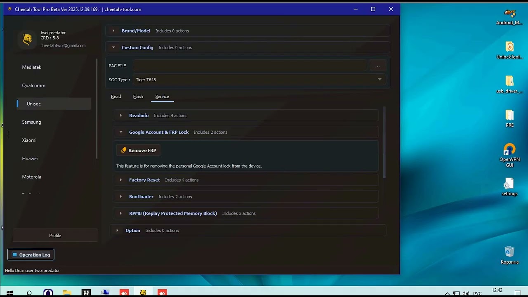This screenshot has width=528, height=297.
Task: Select Unisoc in the sidebar
Action: pos(54,104)
